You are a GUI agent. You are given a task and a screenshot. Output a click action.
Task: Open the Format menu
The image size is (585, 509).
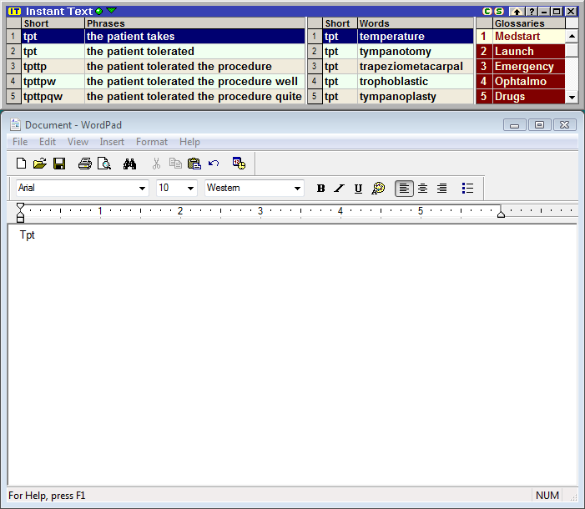(x=152, y=142)
